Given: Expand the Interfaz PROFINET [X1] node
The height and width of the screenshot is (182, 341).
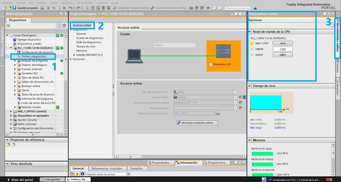Looking at the screenshot, I should pyautogui.click(x=74, y=55).
